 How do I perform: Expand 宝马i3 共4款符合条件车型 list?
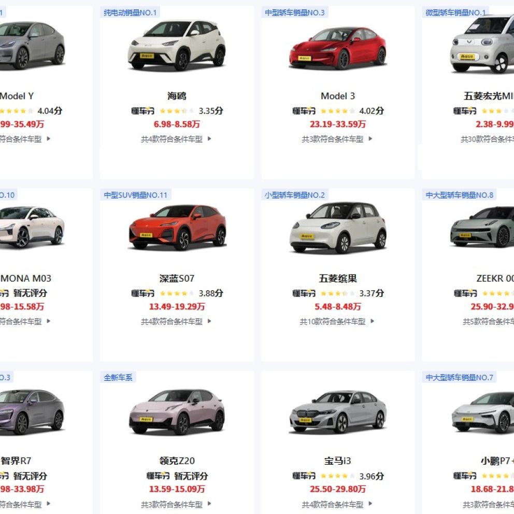[337, 504]
